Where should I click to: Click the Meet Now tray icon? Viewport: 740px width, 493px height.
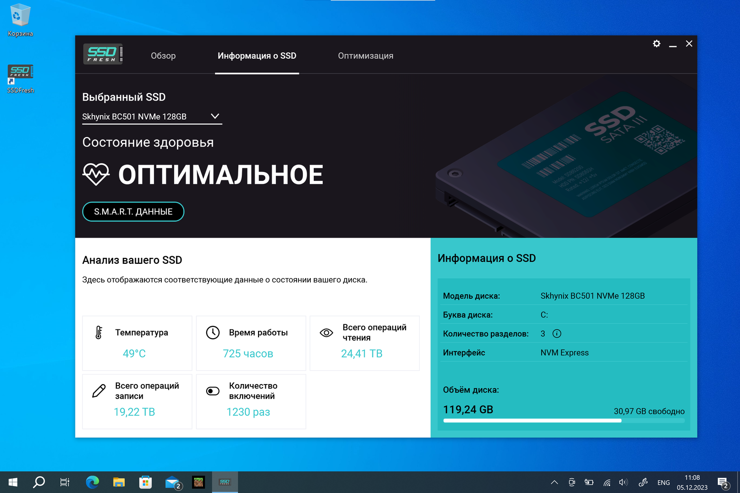click(572, 483)
